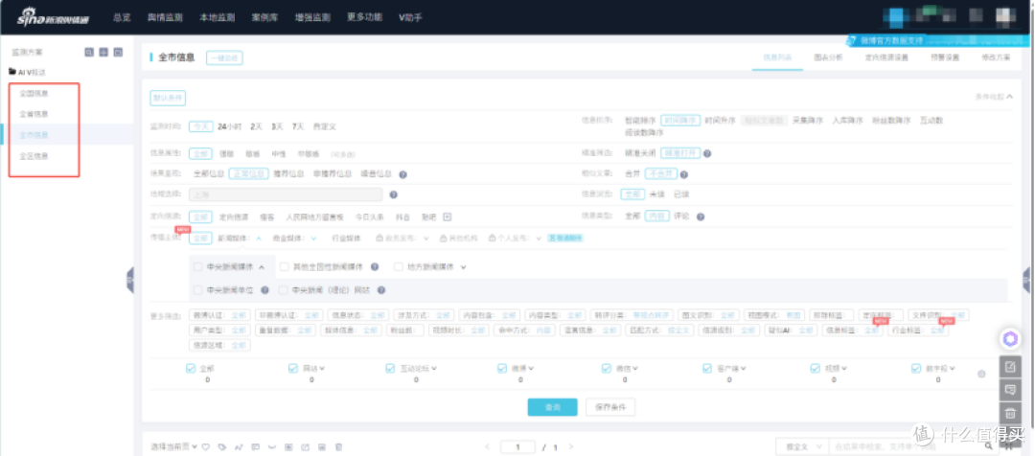
Task: Expand the 互动论坛 dropdown arrow
Action: click(435, 368)
